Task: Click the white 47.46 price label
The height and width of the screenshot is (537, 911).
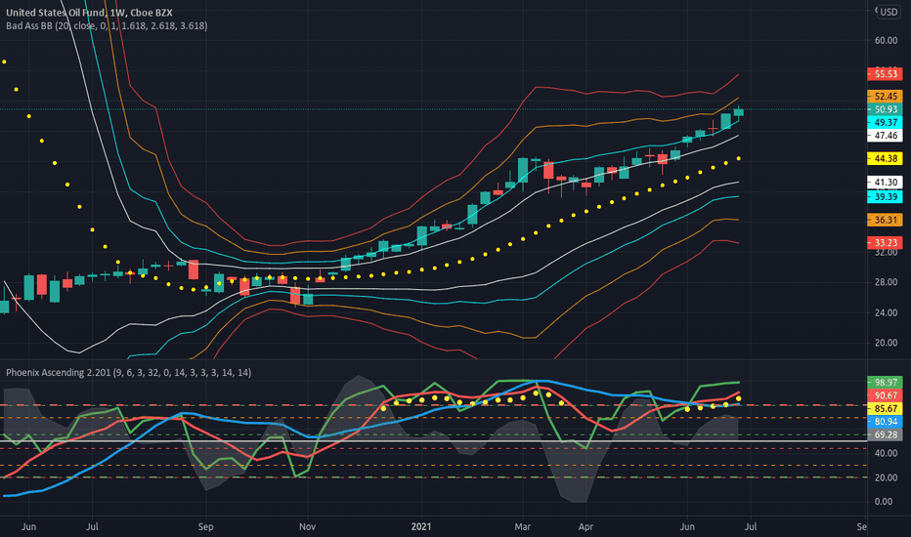Action: pyautogui.click(x=885, y=136)
